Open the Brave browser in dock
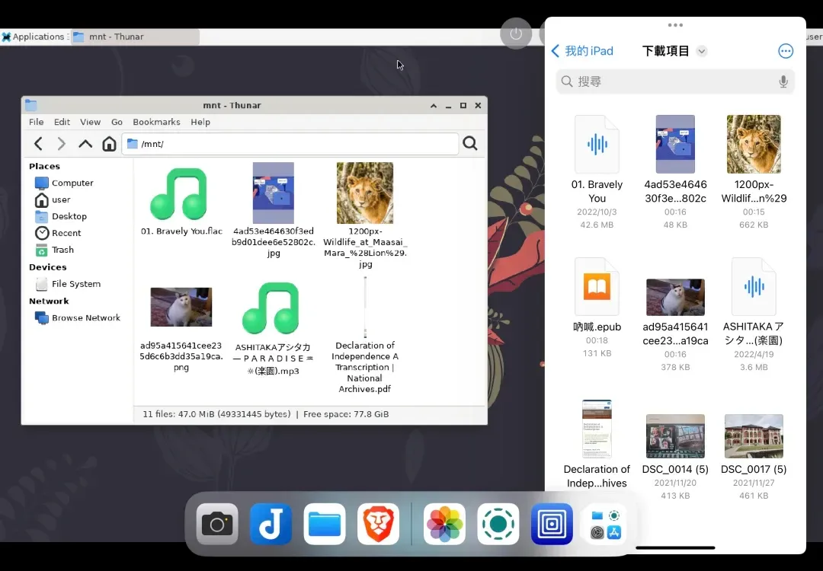This screenshot has height=571, width=823. (379, 524)
